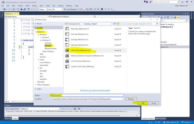Click the Quick Launch search box
194x124 pixels.
click(166, 2)
